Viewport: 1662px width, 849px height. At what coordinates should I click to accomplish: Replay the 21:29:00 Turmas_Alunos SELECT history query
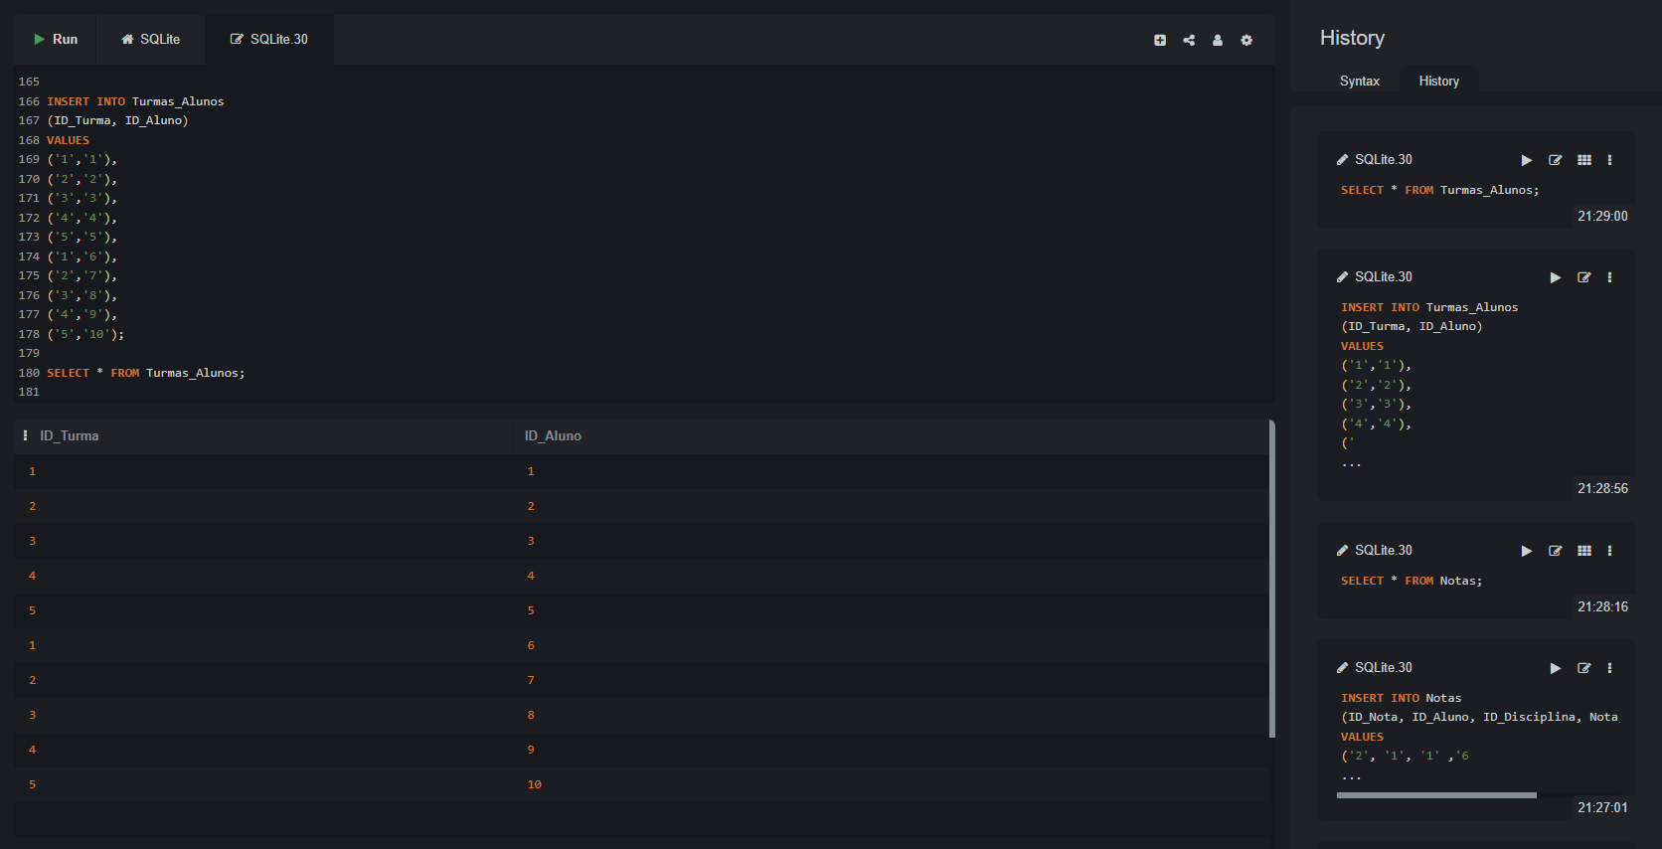click(x=1527, y=160)
